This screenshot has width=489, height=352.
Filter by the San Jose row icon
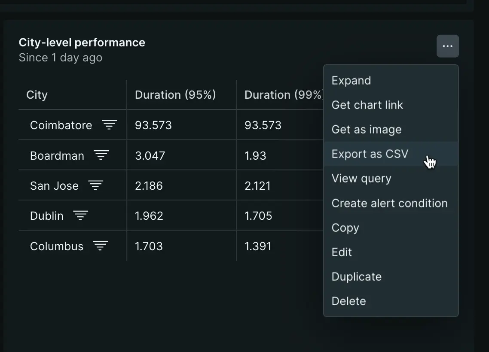[x=96, y=185]
